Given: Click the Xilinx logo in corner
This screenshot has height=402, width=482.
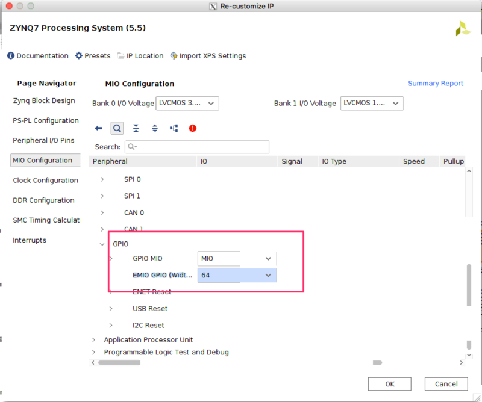Looking at the screenshot, I should [463, 28].
